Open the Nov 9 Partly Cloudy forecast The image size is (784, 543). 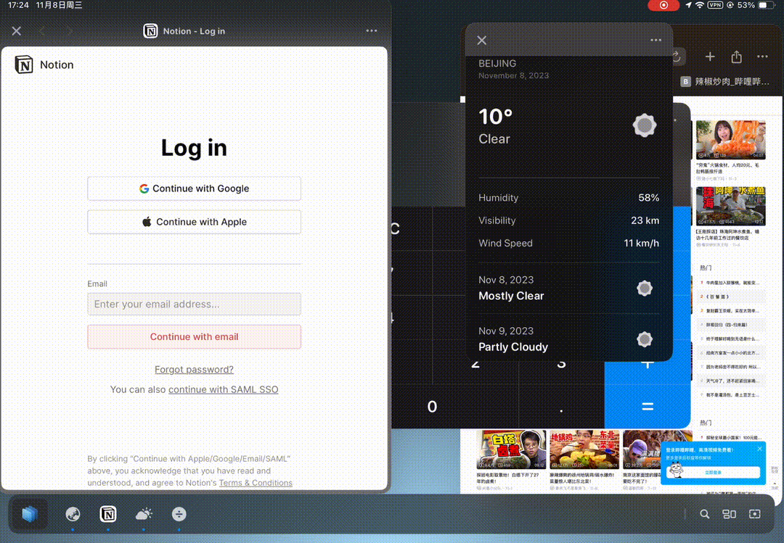pos(568,339)
